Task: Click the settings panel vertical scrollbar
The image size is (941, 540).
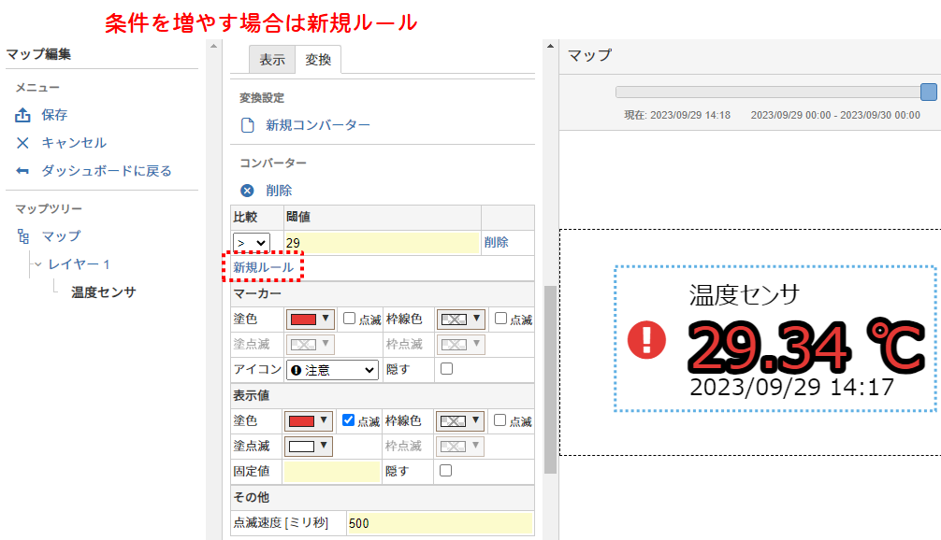Action: 550,380
